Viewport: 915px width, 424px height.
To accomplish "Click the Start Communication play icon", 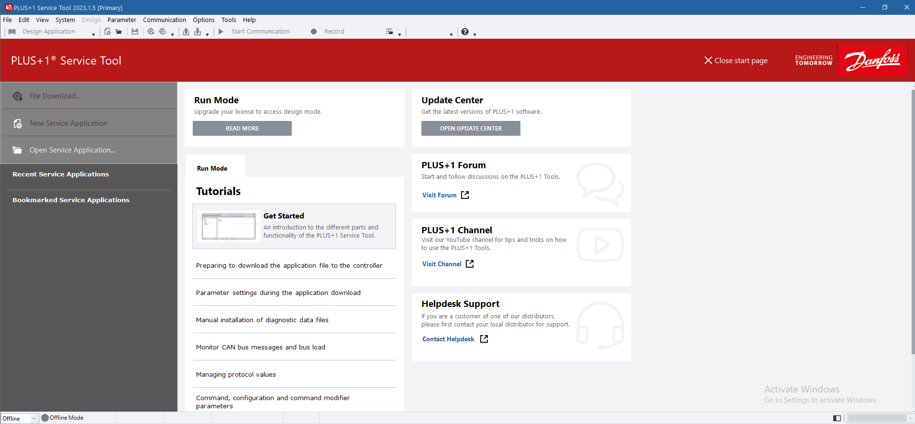I will tap(221, 32).
